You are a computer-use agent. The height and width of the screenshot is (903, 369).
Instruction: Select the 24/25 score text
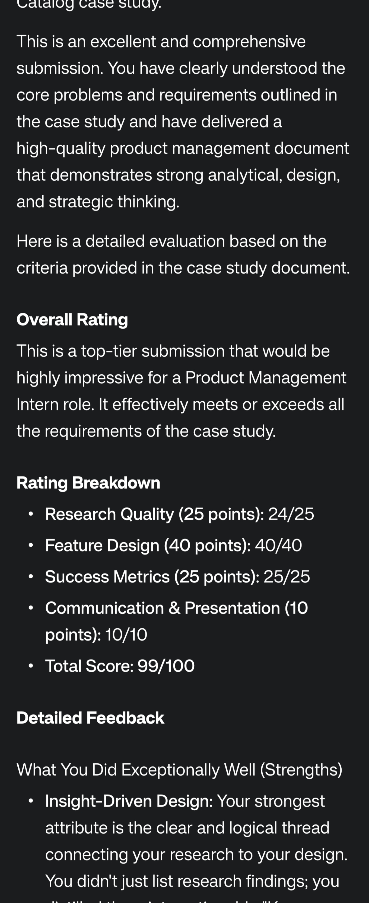[291, 514]
